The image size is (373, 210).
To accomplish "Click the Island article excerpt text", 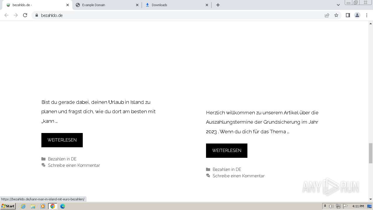I will point(98,111).
